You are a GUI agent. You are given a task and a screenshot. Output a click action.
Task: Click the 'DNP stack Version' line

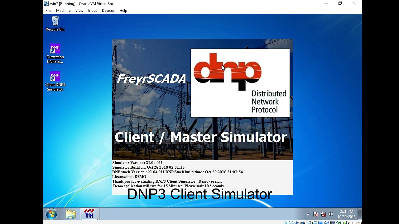177,172
